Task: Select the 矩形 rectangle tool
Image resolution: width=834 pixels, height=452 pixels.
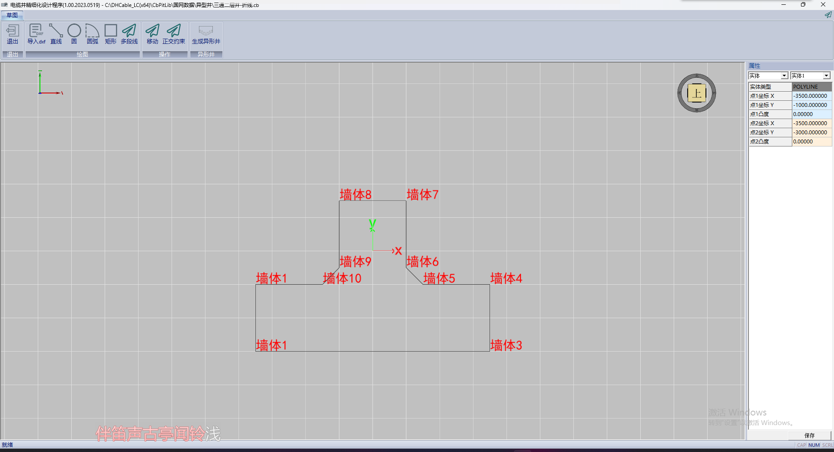Action: (x=111, y=34)
